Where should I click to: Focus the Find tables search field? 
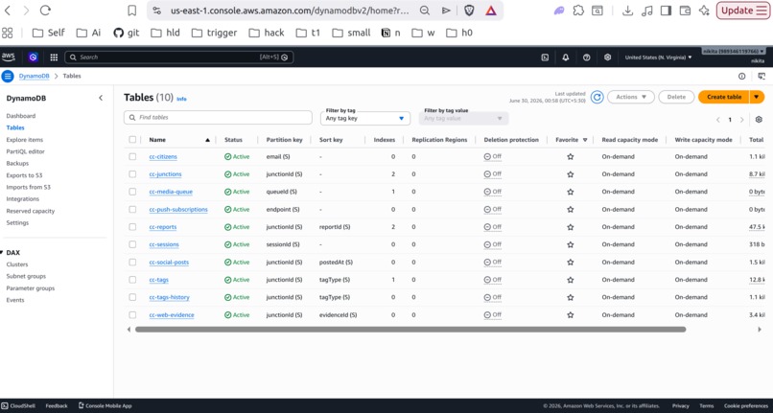218,117
